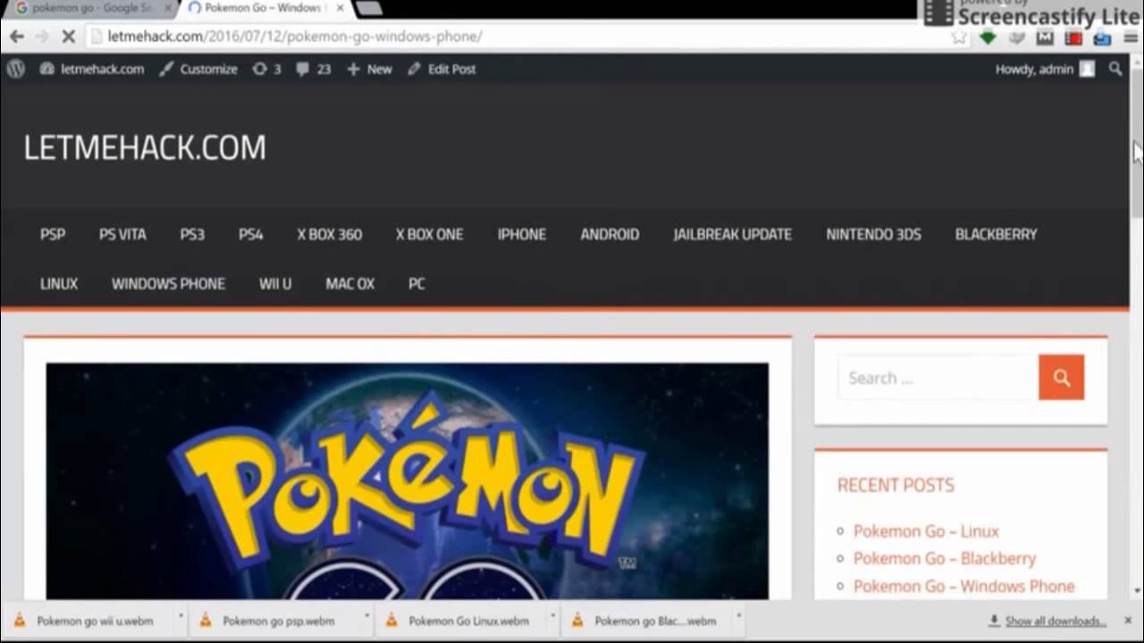This screenshot has width=1144, height=643.
Task: Open the LINUX category
Action: [59, 283]
